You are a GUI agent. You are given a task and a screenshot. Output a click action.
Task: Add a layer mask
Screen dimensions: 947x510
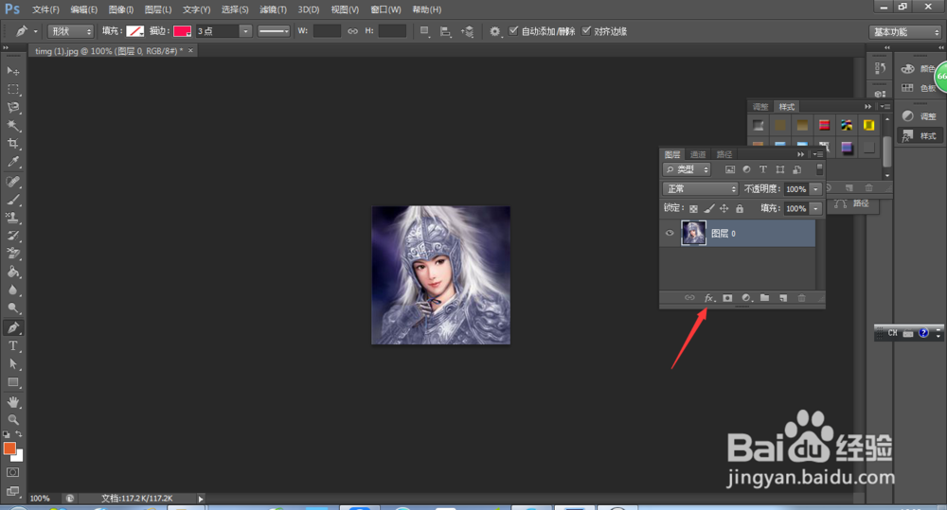coord(727,298)
